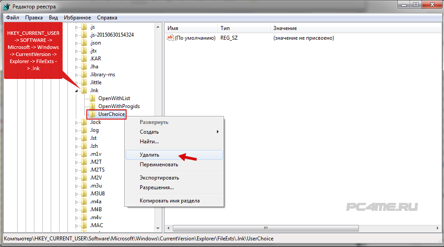Expand the .js-20150630154324 key
Image resolution: width=444 pixels, height=247 pixels.
tap(76, 35)
